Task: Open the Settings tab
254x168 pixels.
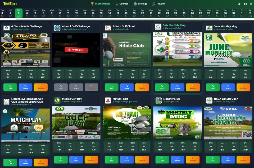Action: click(140, 4)
